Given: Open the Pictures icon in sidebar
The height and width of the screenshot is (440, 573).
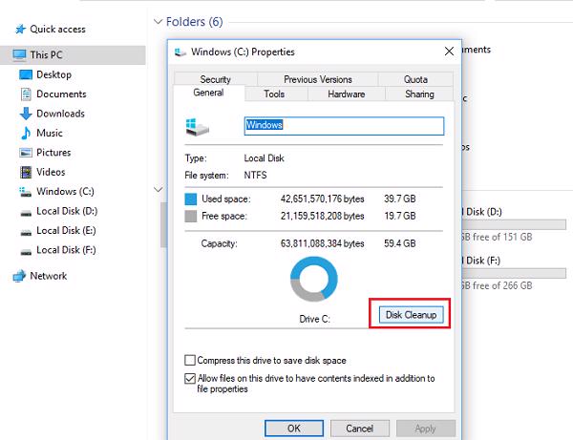Looking at the screenshot, I should [26, 153].
